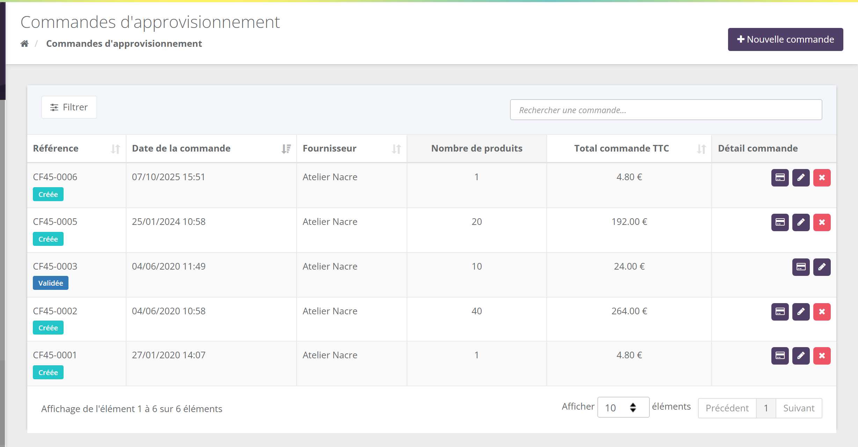Focus the Rechercher une commande field
Image resolution: width=858 pixels, height=447 pixels.
(666, 110)
